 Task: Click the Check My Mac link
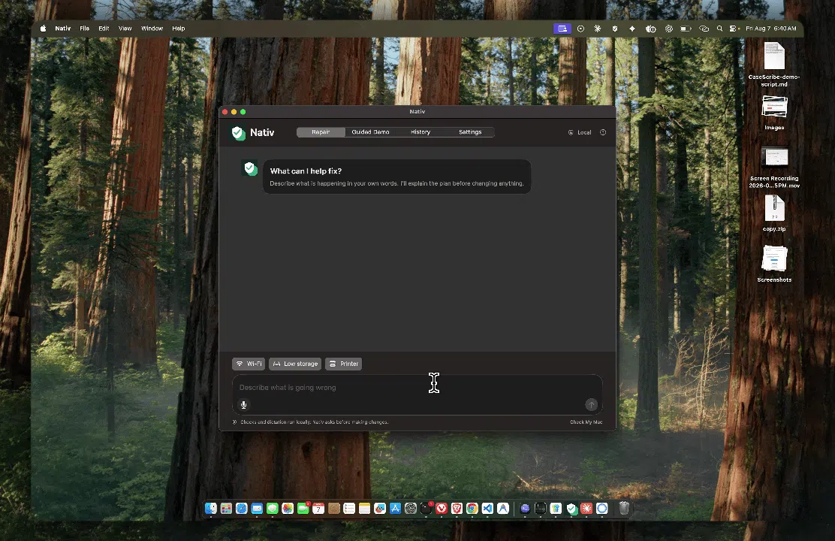point(586,422)
